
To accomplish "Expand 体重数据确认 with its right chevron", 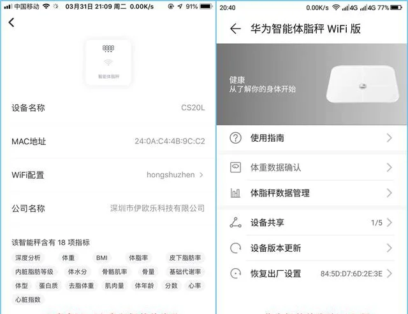I will tap(390, 167).
